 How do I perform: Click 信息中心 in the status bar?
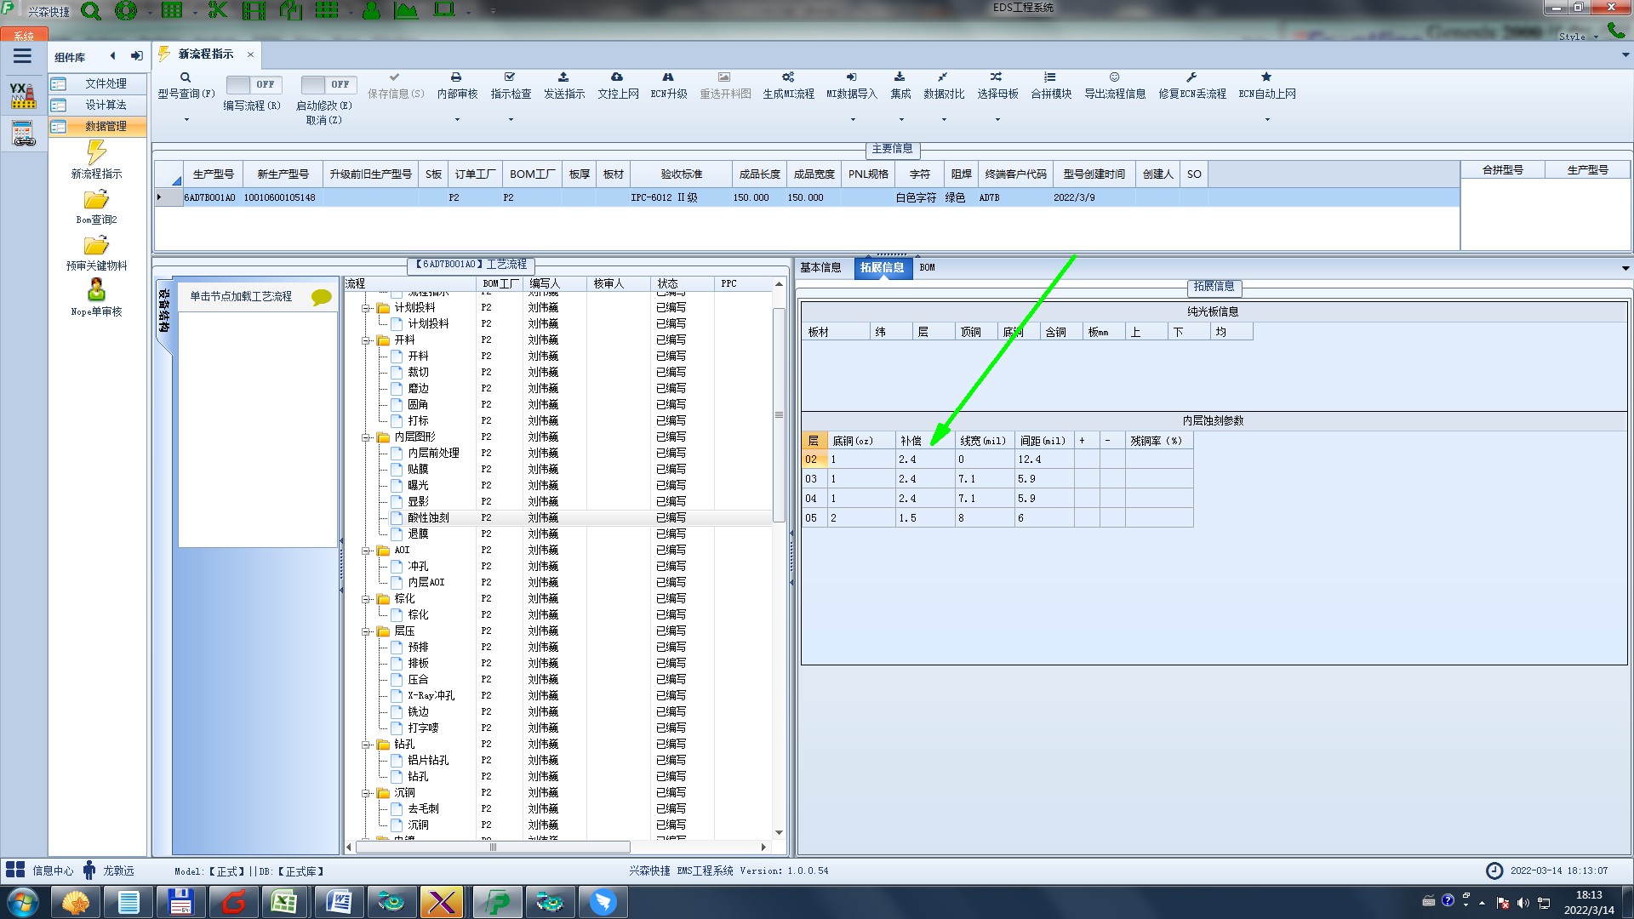pyautogui.click(x=53, y=870)
